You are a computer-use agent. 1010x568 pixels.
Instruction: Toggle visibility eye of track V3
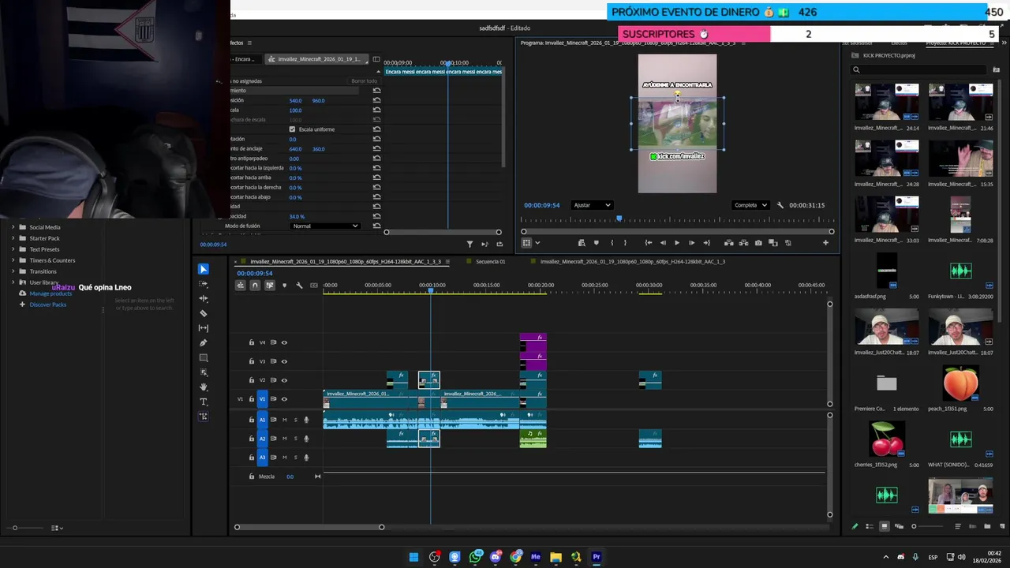pos(284,361)
